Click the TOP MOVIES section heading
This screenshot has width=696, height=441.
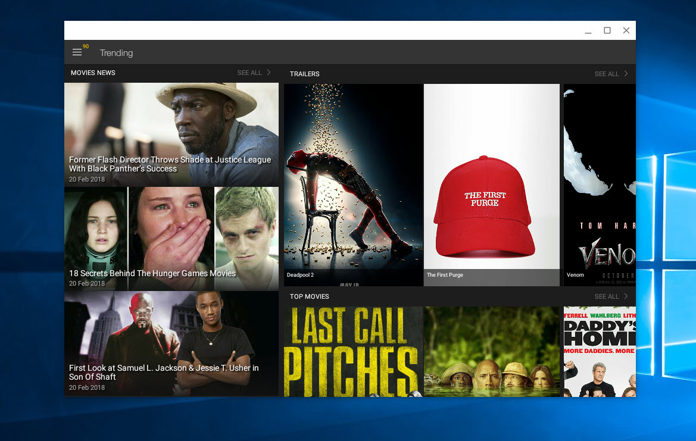tap(310, 296)
